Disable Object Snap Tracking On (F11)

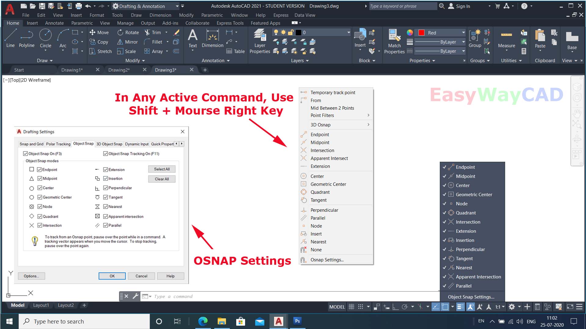click(x=106, y=154)
